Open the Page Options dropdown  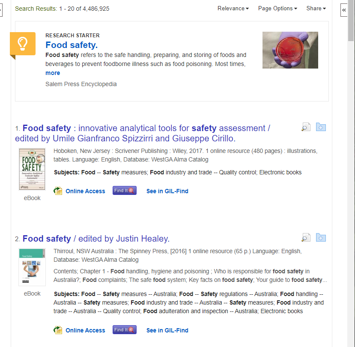[277, 9]
